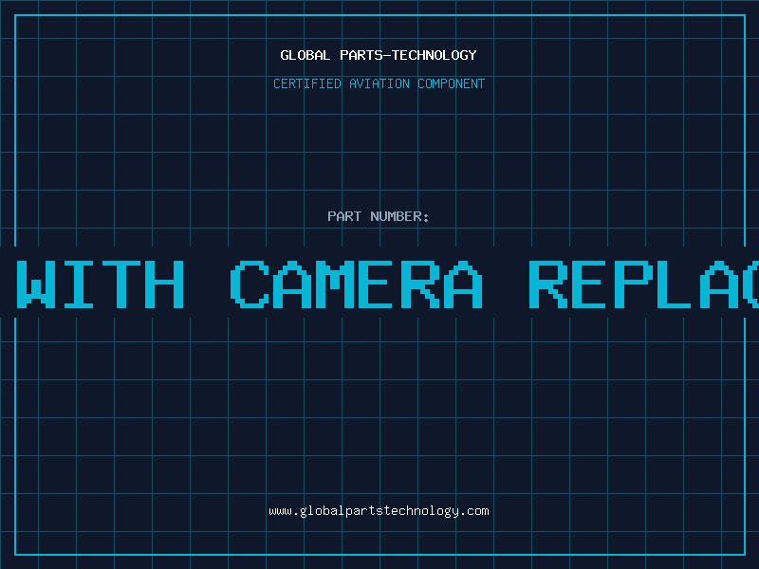
Task: Select the word TECHNOLOGY in the heading
Action: pyautogui.click(x=435, y=55)
